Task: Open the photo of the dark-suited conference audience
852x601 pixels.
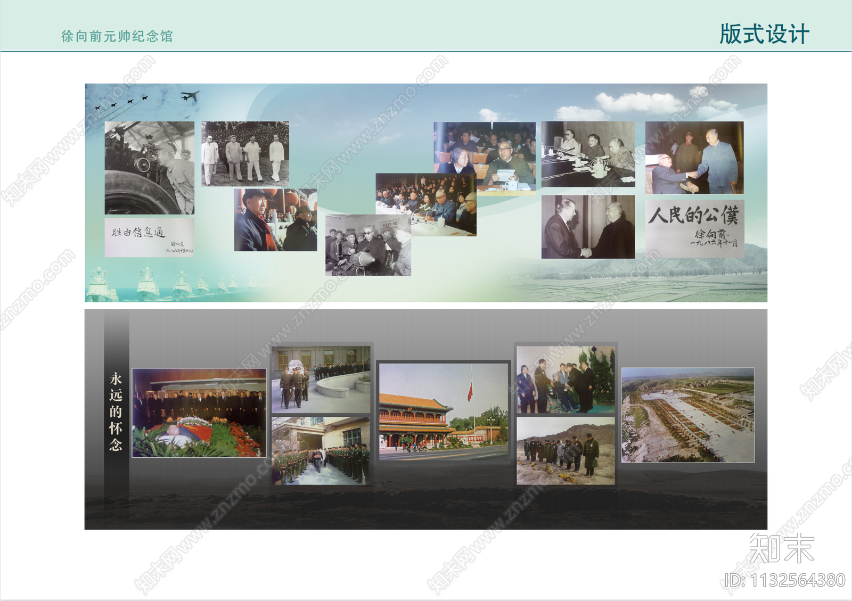Action: point(426,204)
